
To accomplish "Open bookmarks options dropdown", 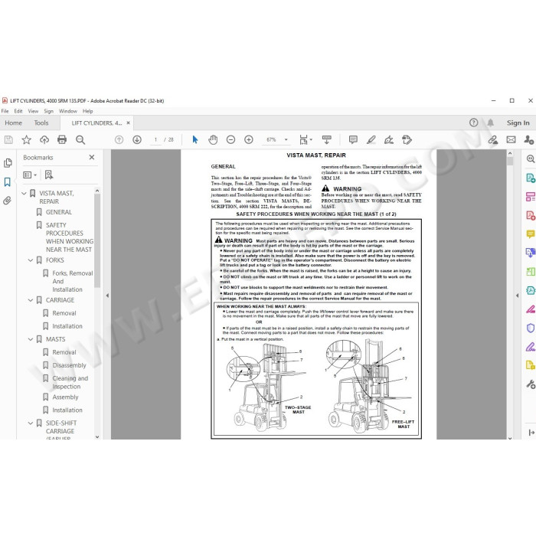I will tap(30, 175).
